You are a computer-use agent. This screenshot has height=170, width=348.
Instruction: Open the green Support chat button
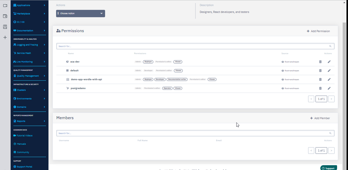(328, 168)
